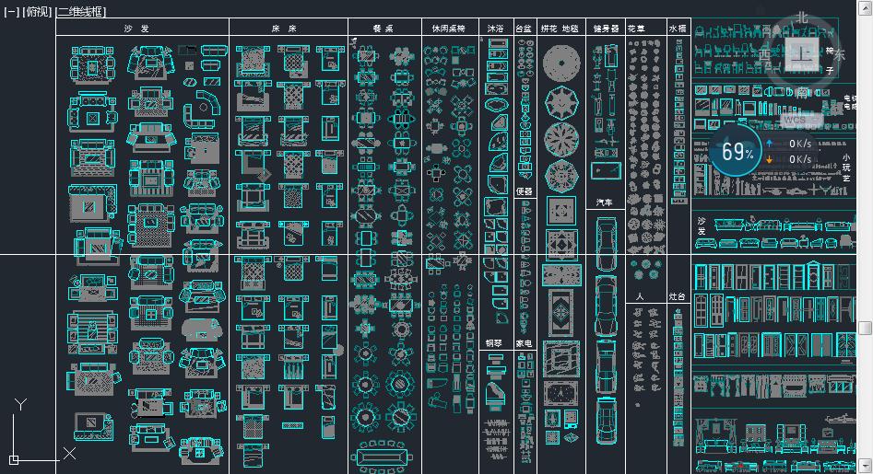Rotate view to 北 on ViewCube compass

(x=802, y=17)
